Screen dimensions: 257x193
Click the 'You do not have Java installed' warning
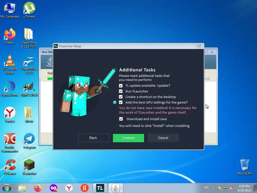coord(158,110)
